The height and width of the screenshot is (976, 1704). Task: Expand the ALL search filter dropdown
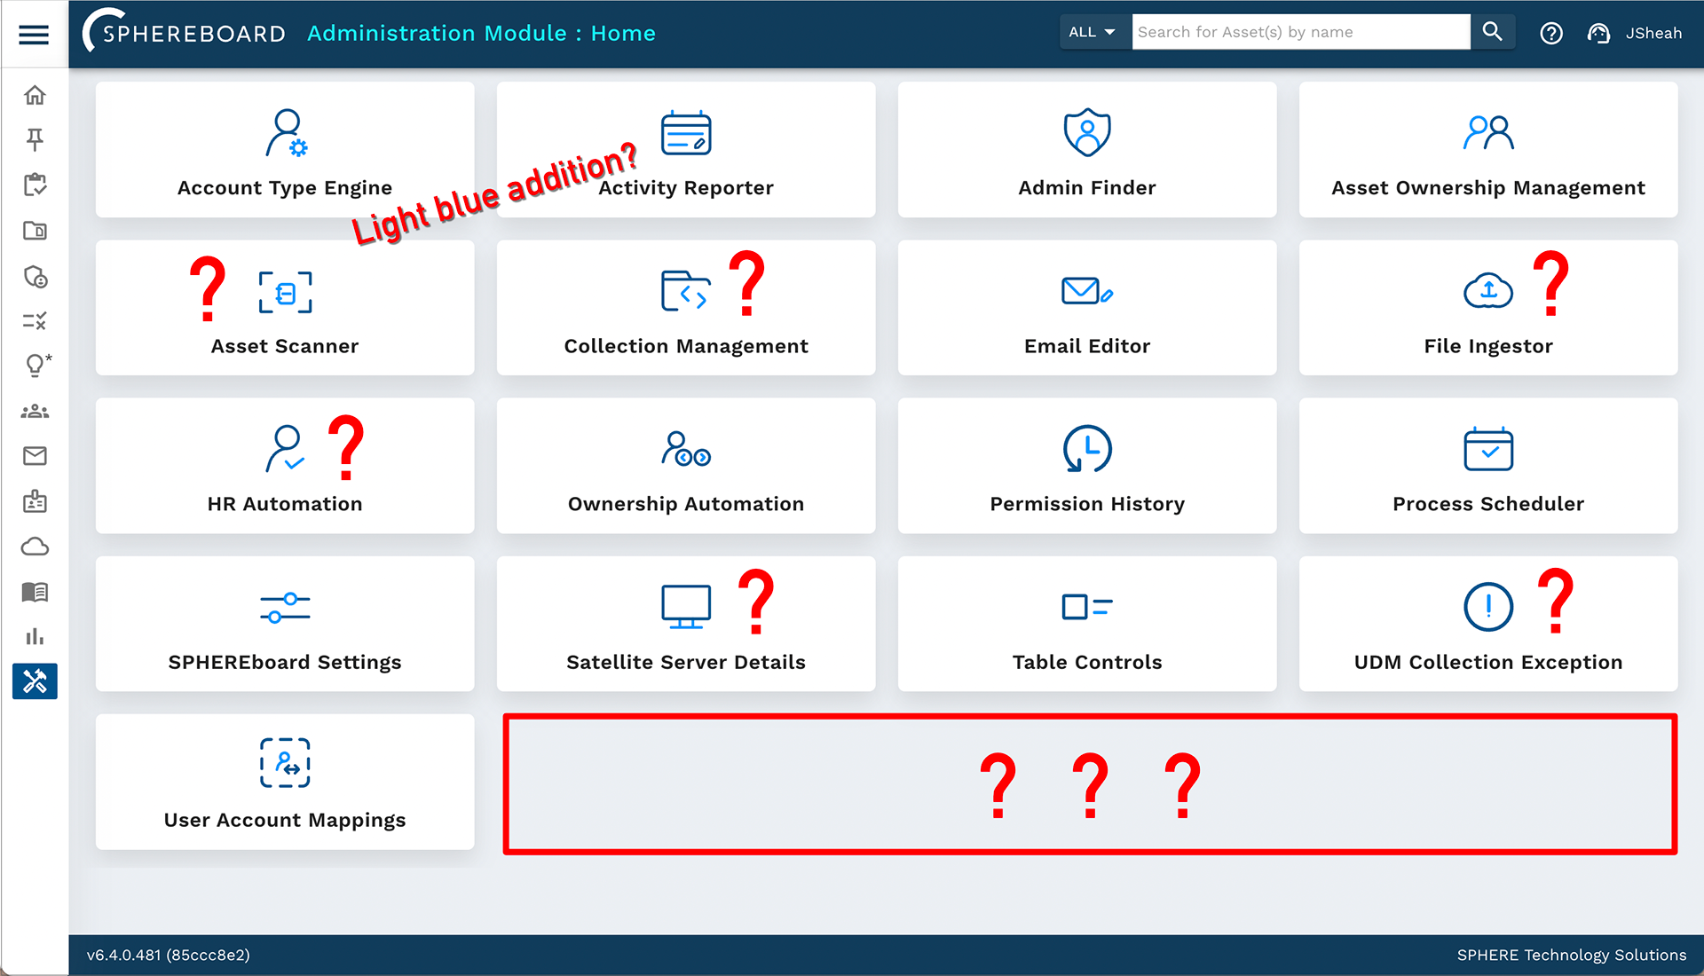tap(1093, 33)
